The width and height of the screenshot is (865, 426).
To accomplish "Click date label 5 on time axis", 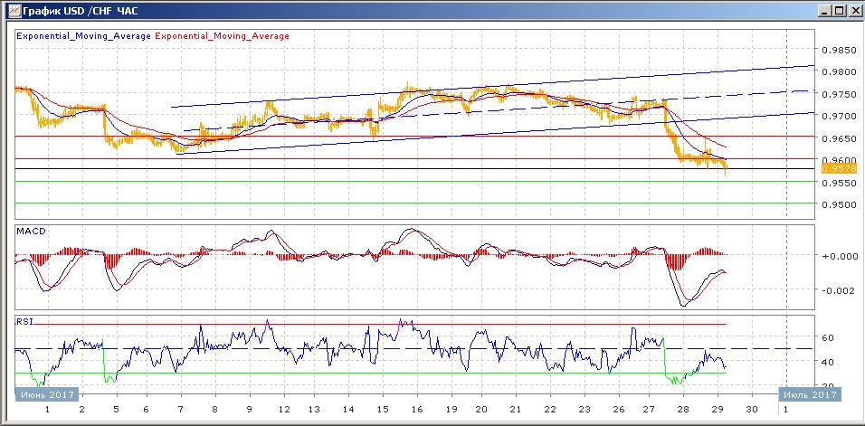I will [x=116, y=410].
